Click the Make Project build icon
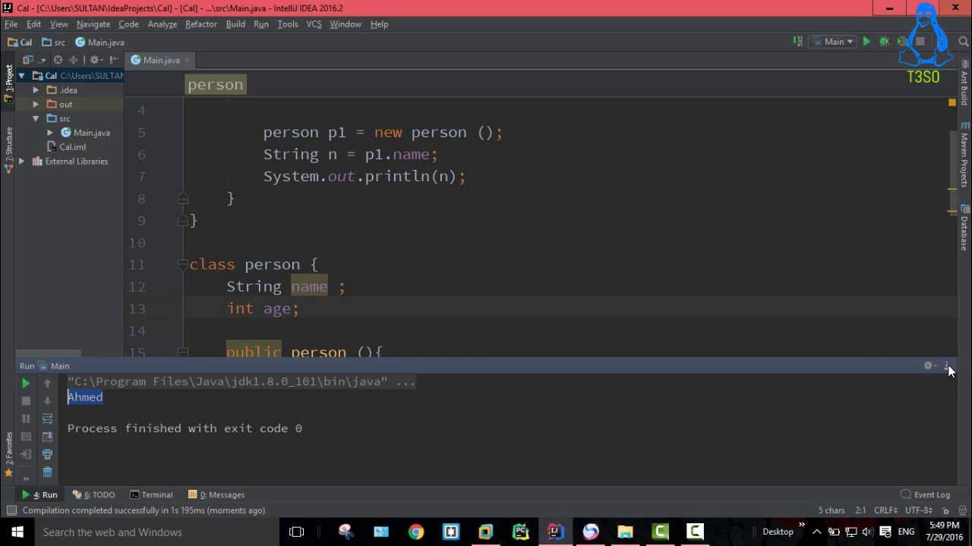 point(797,42)
